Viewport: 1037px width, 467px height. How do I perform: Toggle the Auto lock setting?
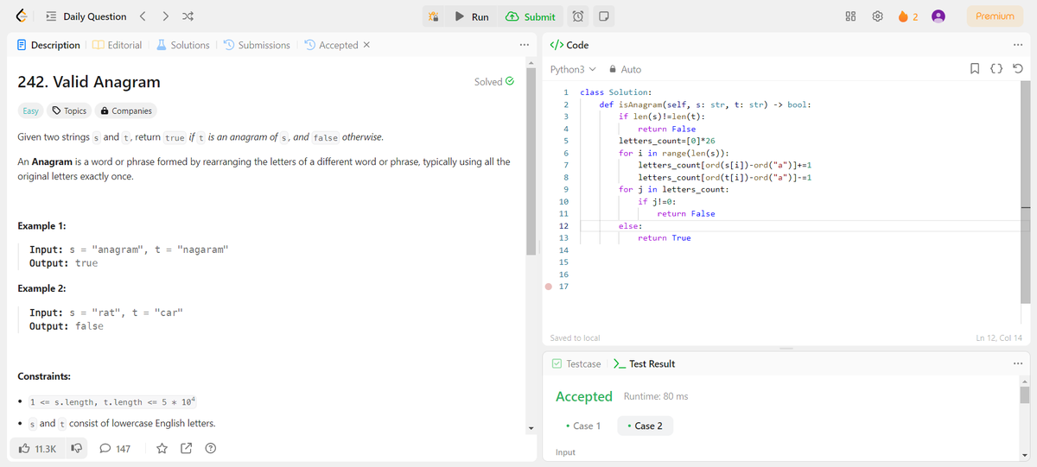(626, 69)
